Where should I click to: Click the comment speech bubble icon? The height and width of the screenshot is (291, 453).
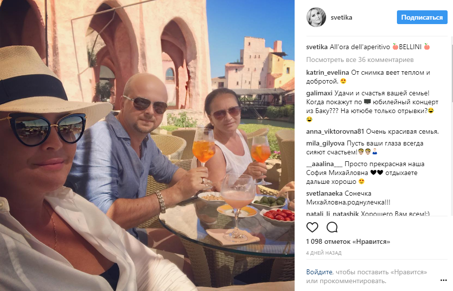[x=332, y=227]
